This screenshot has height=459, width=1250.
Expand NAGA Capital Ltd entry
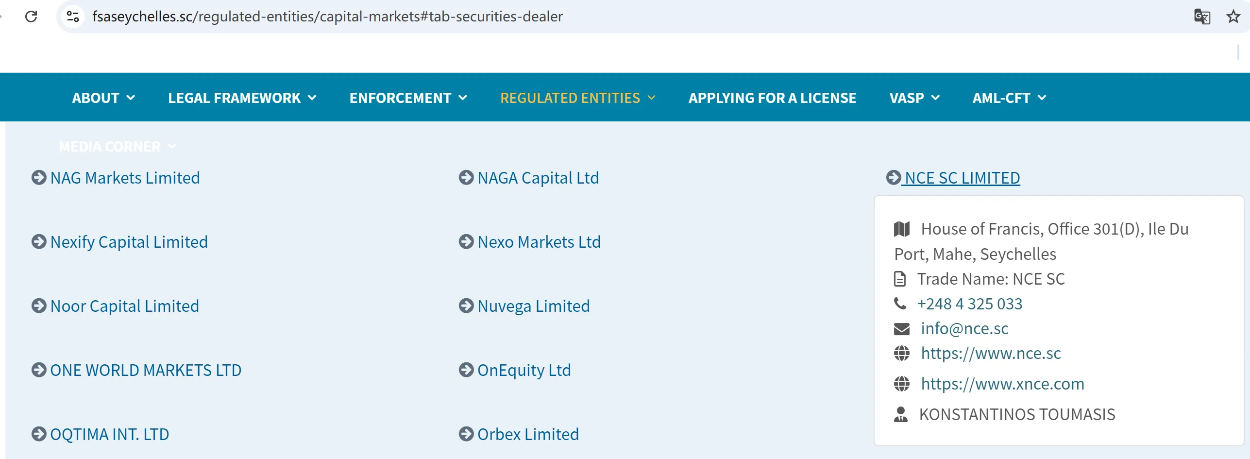pos(538,178)
